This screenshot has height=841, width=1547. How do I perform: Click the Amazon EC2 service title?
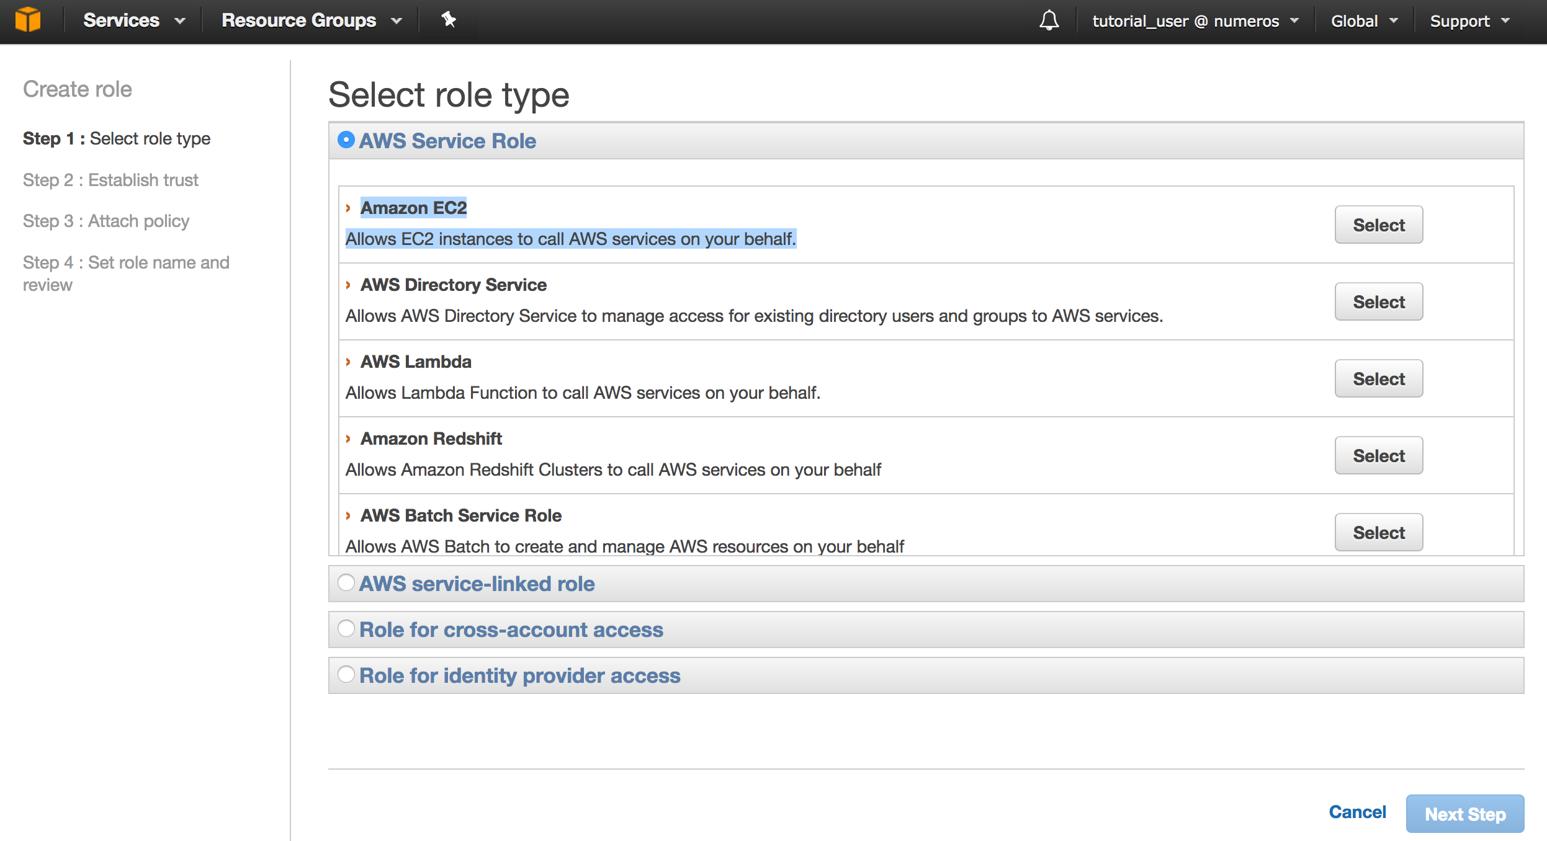[414, 208]
